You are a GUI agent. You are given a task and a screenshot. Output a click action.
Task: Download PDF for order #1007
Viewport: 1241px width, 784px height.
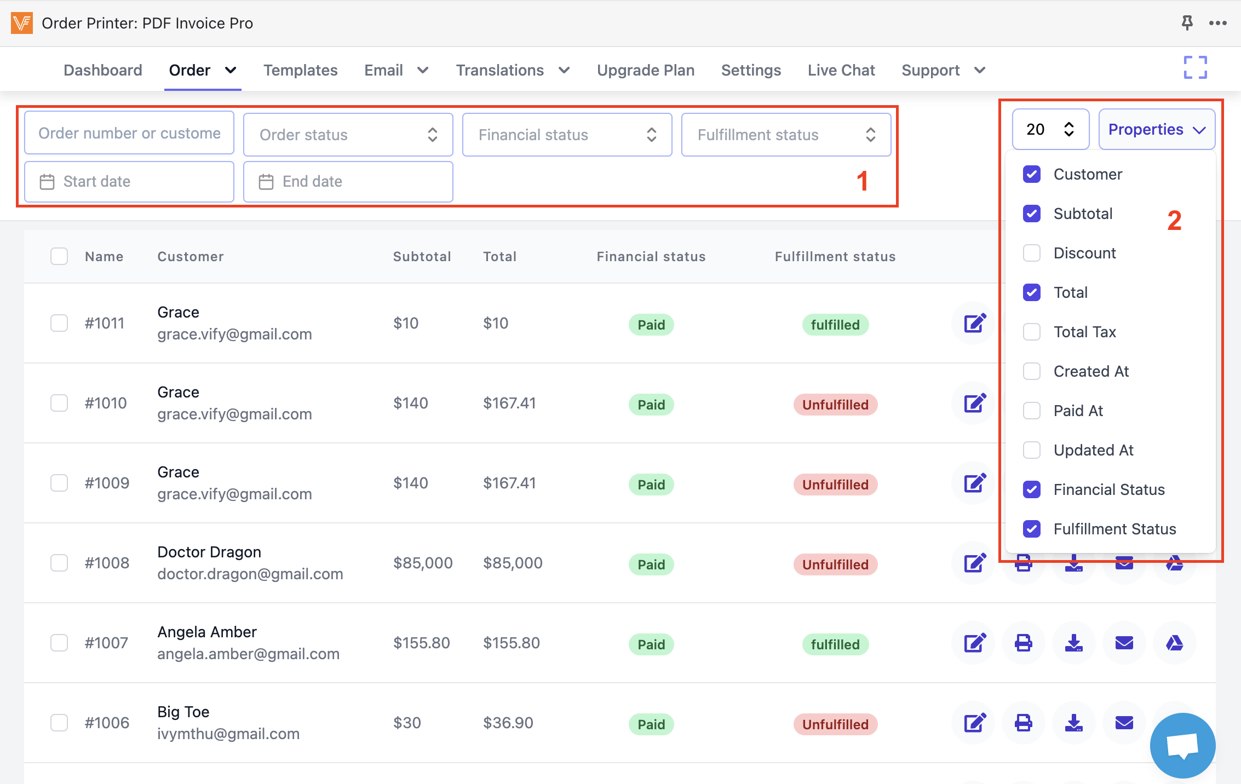point(1073,643)
